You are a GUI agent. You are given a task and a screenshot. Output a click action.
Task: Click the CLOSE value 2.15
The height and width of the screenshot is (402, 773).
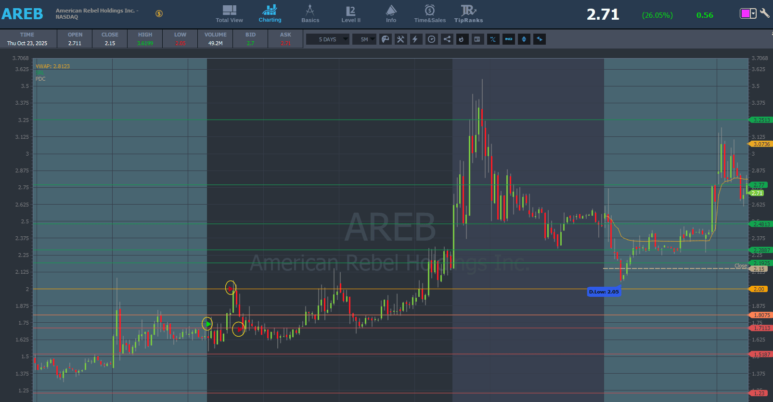click(x=110, y=43)
